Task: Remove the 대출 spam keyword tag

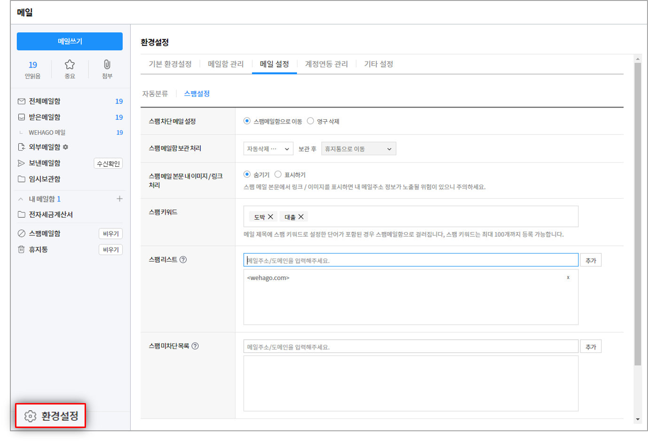Action: [x=301, y=217]
